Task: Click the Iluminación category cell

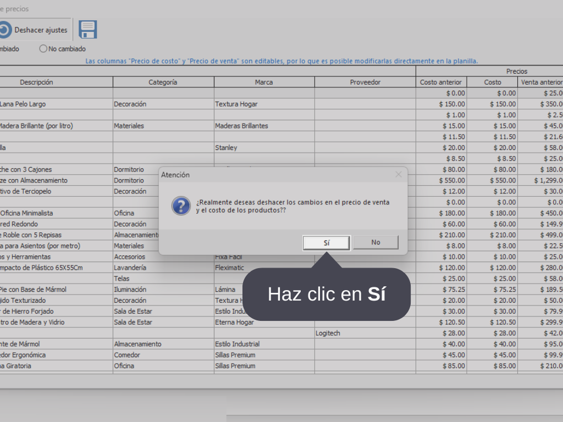Action: [x=163, y=290]
